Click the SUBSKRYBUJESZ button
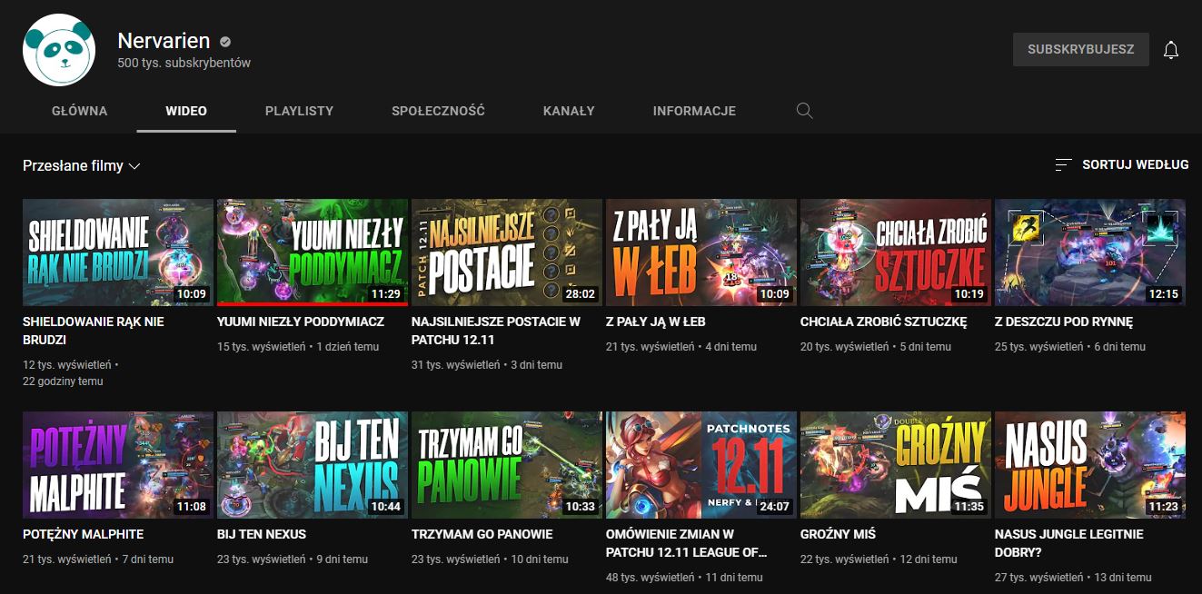 1081,50
